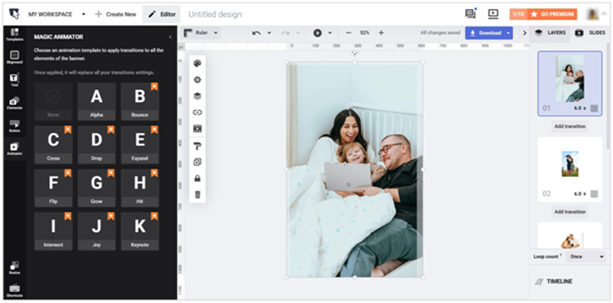Switch to the Layers tab
The width and height of the screenshot is (613, 303).
[x=550, y=33]
